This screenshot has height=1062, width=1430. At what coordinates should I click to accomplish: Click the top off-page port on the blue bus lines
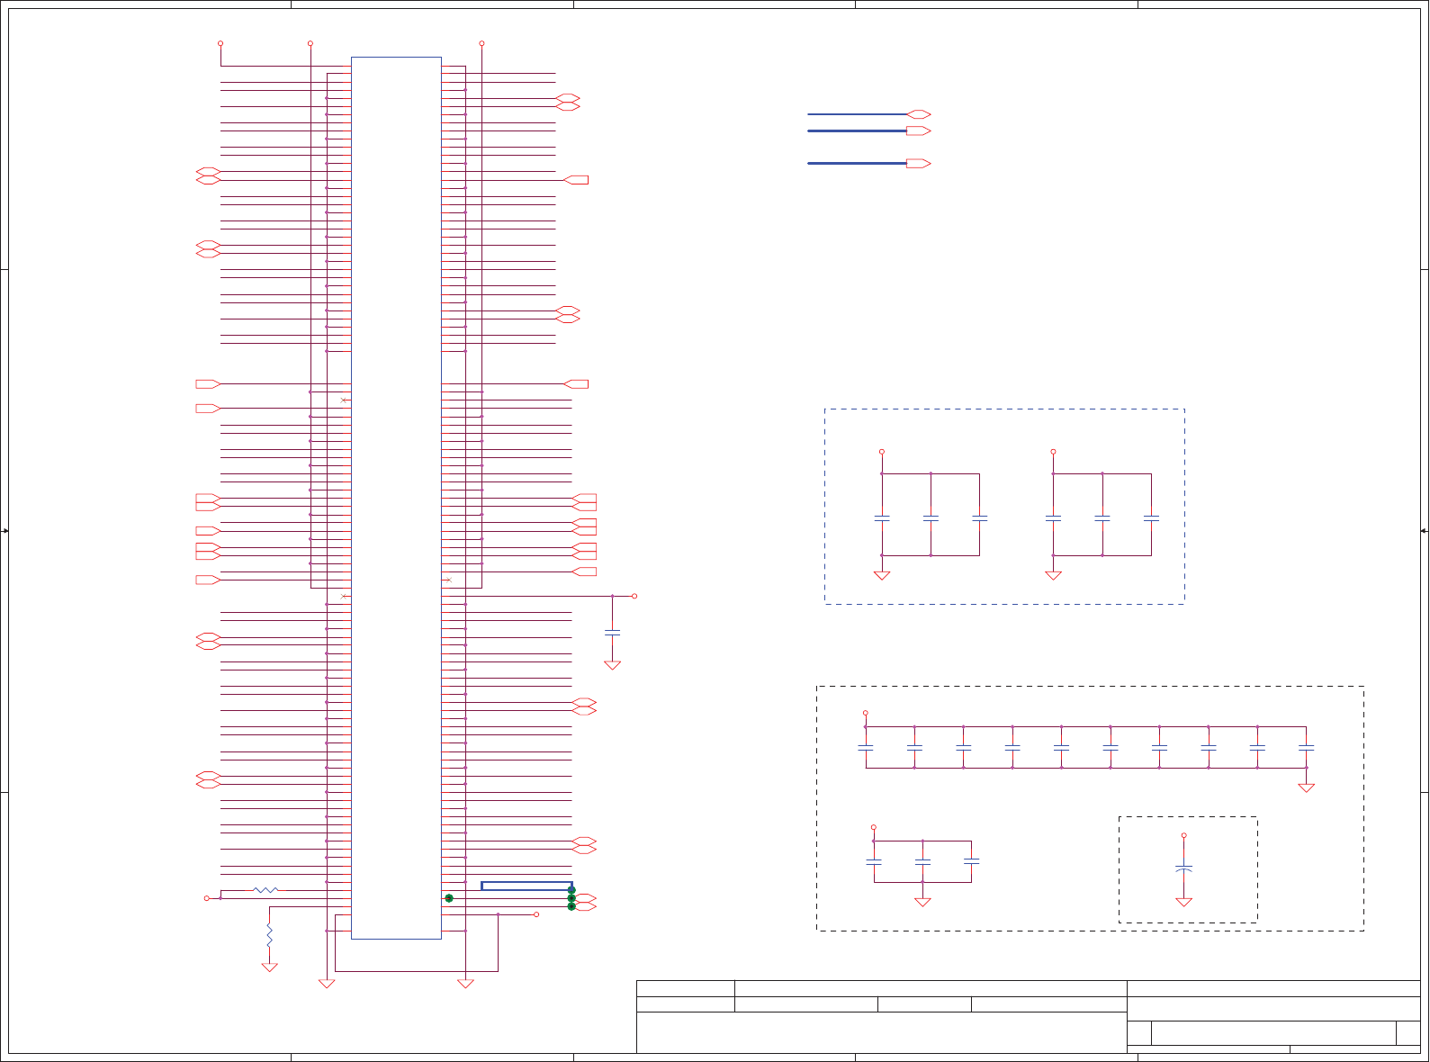click(x=919, y=114)
